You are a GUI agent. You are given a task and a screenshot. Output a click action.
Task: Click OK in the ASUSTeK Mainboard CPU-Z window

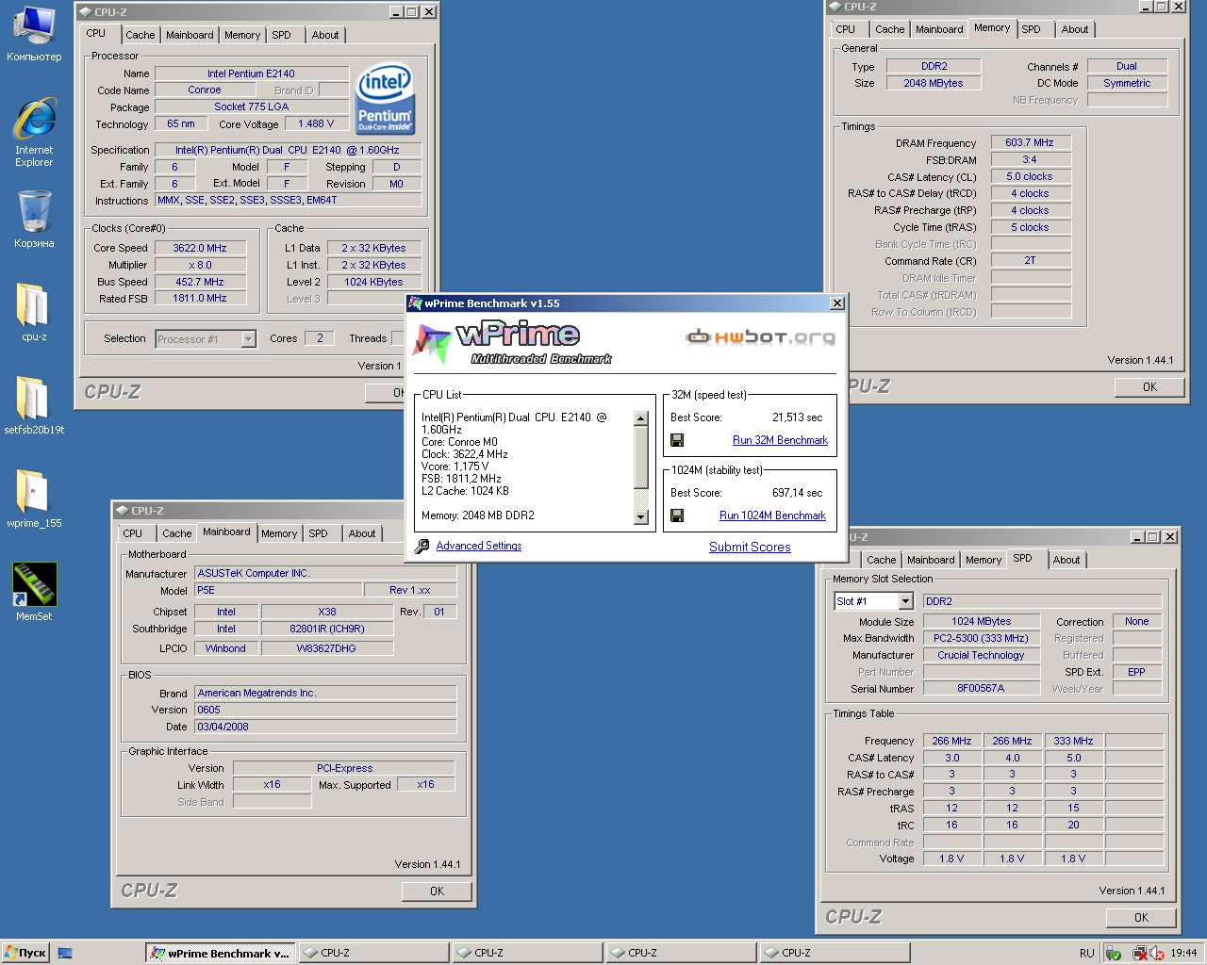tap(437, 891)
